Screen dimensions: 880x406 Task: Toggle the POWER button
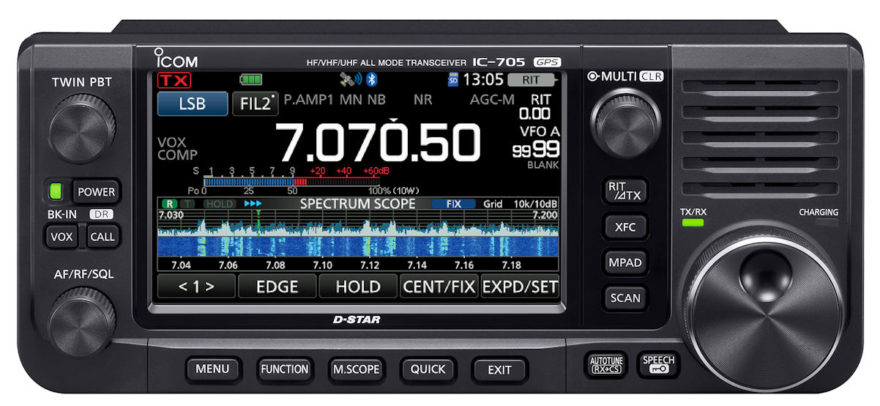click(96, 191)
